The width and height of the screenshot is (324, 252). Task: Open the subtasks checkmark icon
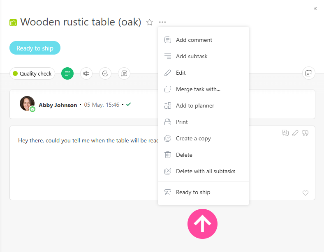(x=105, y=73)
